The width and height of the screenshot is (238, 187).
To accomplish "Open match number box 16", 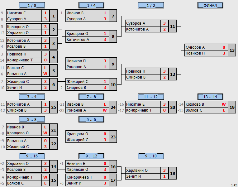I will 113,166.
